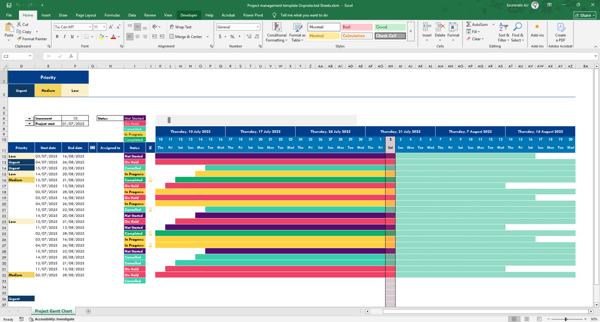Open the Page Layout ribbon tab
Image resolution: width=600 pixels, height=322 pixels.
click(x=86, y=15)
